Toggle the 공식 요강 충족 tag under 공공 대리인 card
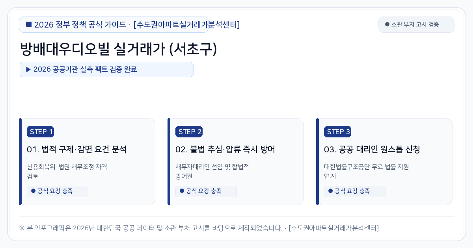This screenshot has width=473, height=248. (x=355, y=191)
